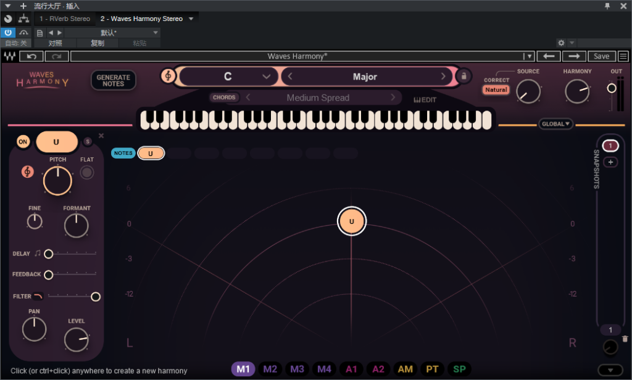Expand the host preset 默认 dropdown
Viewport: 632px width, 380px height.
click(x=156, y=33)
